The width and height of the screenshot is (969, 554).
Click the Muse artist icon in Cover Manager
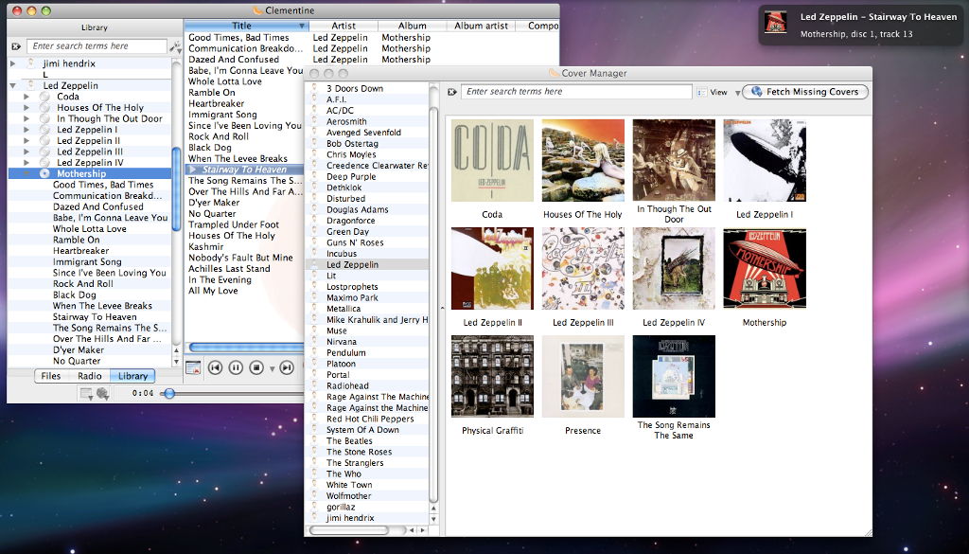(x=314, y=331)
